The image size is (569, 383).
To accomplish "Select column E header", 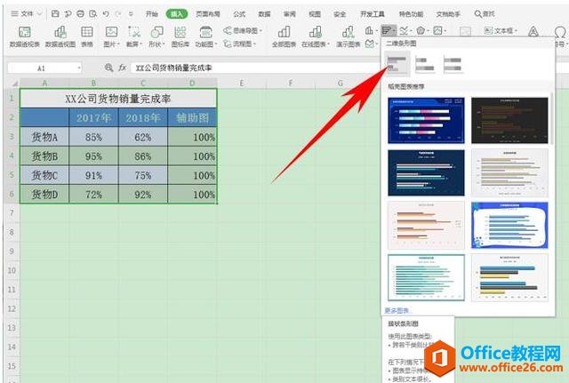I will pyautogui.click(x=241, y=83).
